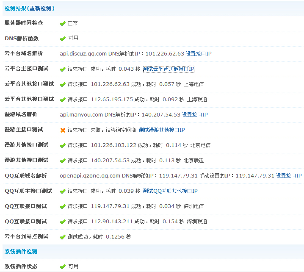The width and height of the screenshot is (304, 272).
Task: Click the 深圳联通 location text
Action: [x=197, y=221]
